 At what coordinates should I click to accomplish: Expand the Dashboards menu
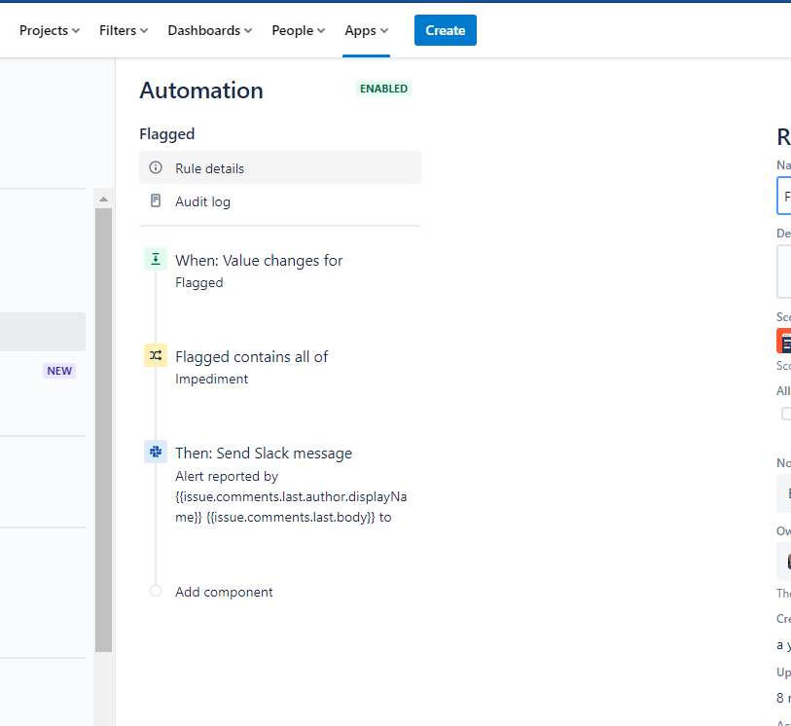coord(210,31)
